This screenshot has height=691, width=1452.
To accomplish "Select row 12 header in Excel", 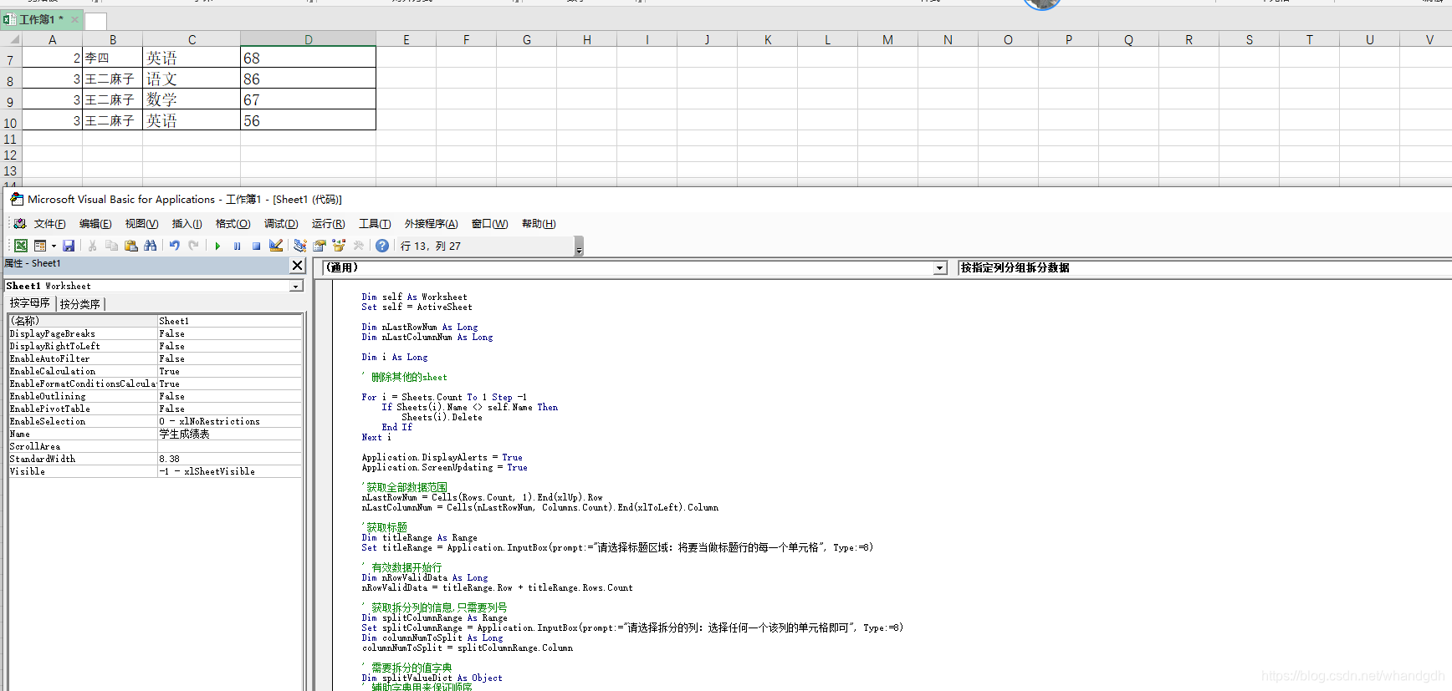I will (10, 155).
